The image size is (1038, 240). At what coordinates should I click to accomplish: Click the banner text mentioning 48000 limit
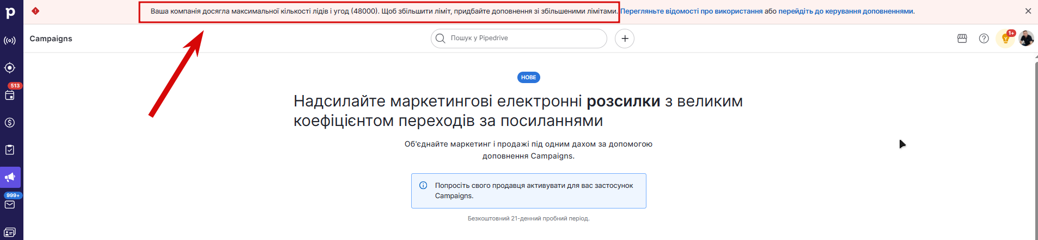coord(384,11)
